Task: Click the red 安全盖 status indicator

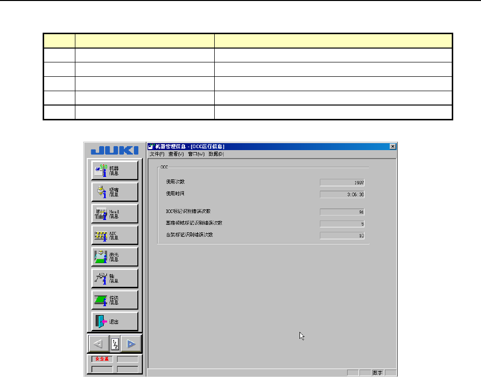Action: [102, 359]
